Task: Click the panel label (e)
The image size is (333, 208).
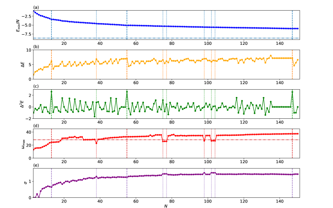Action: click(36, 165)
